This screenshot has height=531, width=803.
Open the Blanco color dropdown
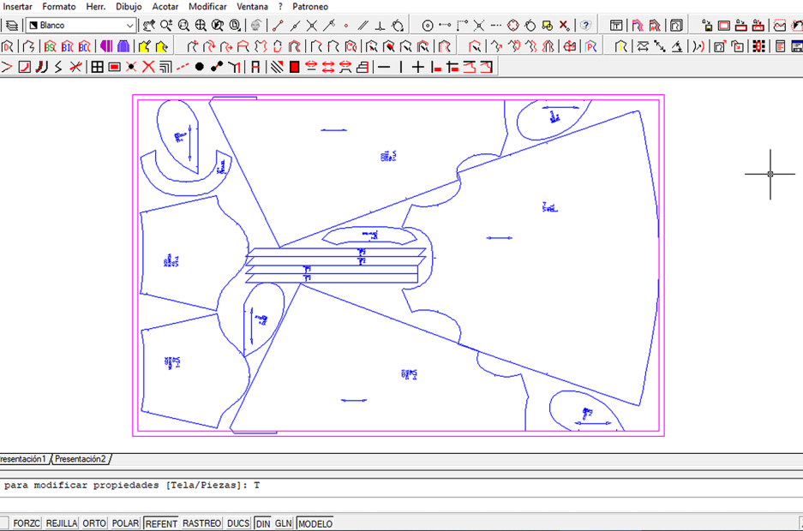(x=81, y=26)
